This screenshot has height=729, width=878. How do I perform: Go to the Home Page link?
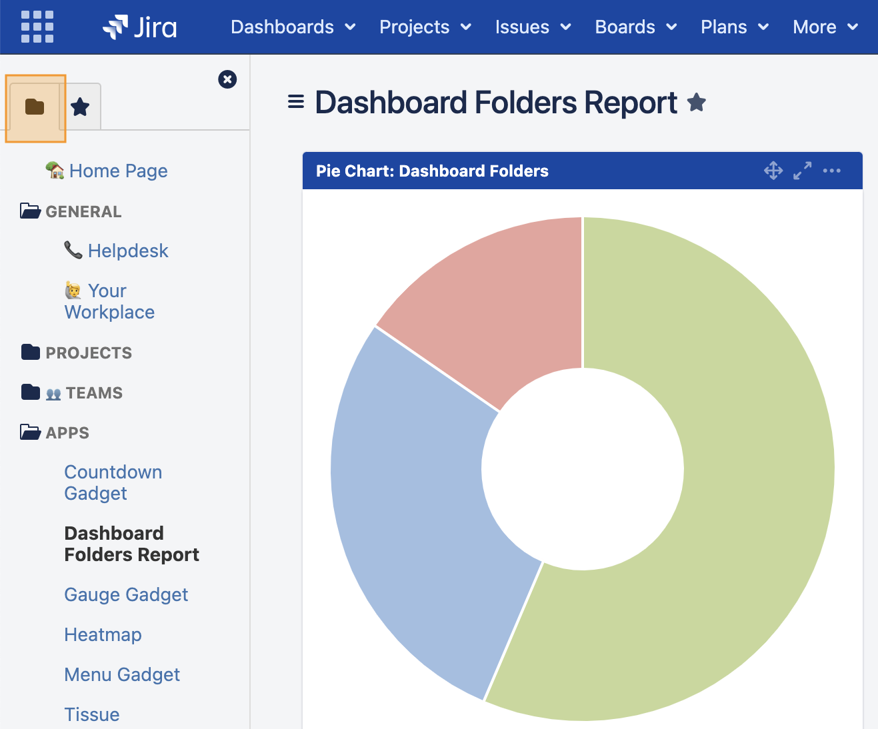point(118,171)
